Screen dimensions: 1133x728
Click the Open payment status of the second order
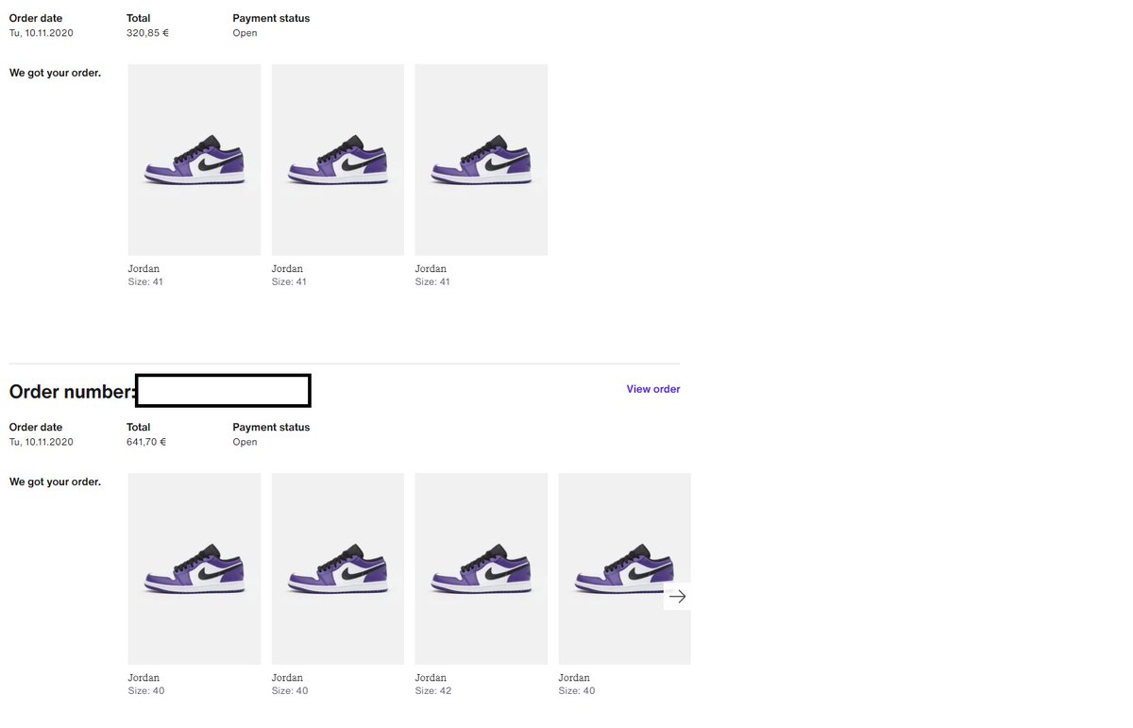244,441
